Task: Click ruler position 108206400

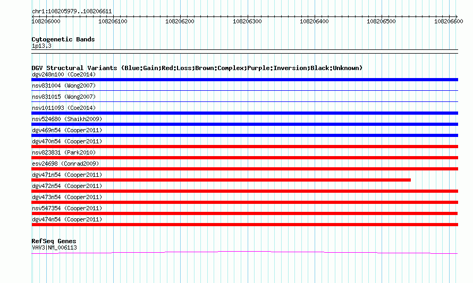Action: tap(314, 21)
